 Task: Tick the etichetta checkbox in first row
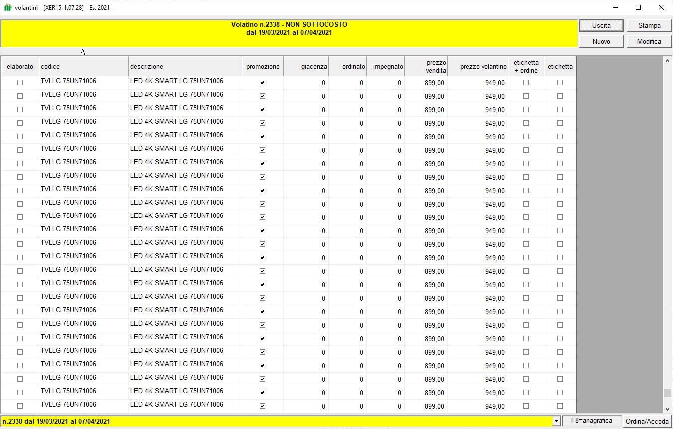pos(560,83)
